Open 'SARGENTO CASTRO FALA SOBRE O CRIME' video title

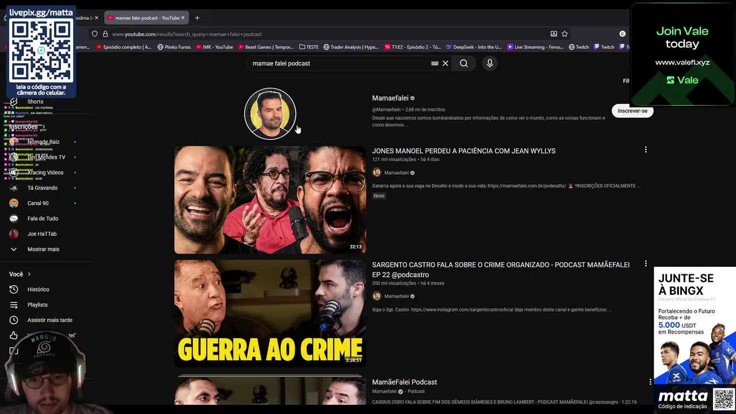coord(501,270)
